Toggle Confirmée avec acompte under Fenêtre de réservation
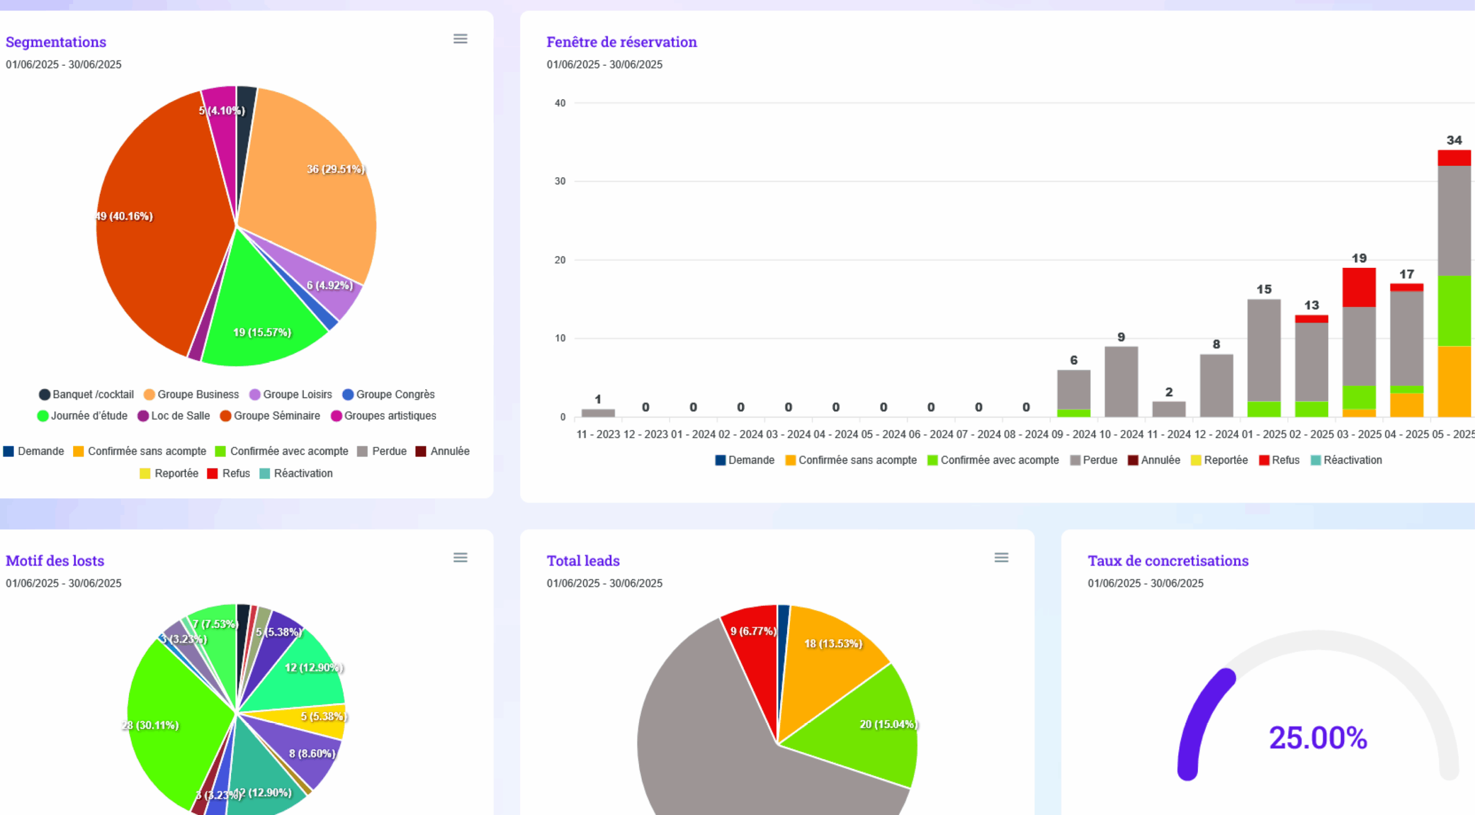Screen dimensions: 1475x815 coord(993,460)
